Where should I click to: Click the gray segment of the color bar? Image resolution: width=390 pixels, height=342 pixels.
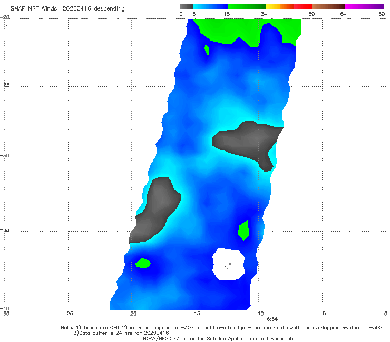coord(186,6)
